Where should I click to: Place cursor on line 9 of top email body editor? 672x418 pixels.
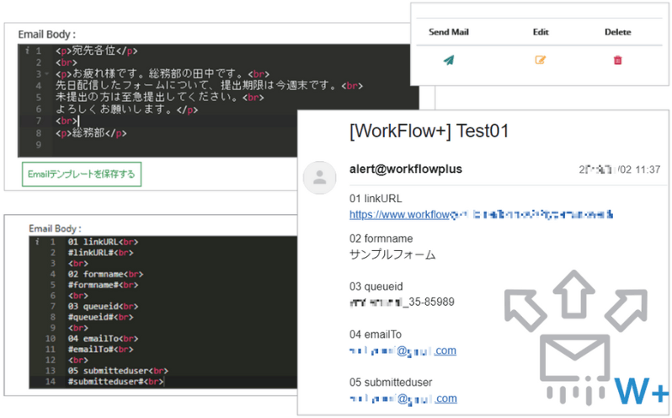point(168,145)
